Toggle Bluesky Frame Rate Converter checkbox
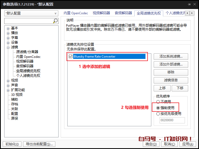 tap(70, 56)
